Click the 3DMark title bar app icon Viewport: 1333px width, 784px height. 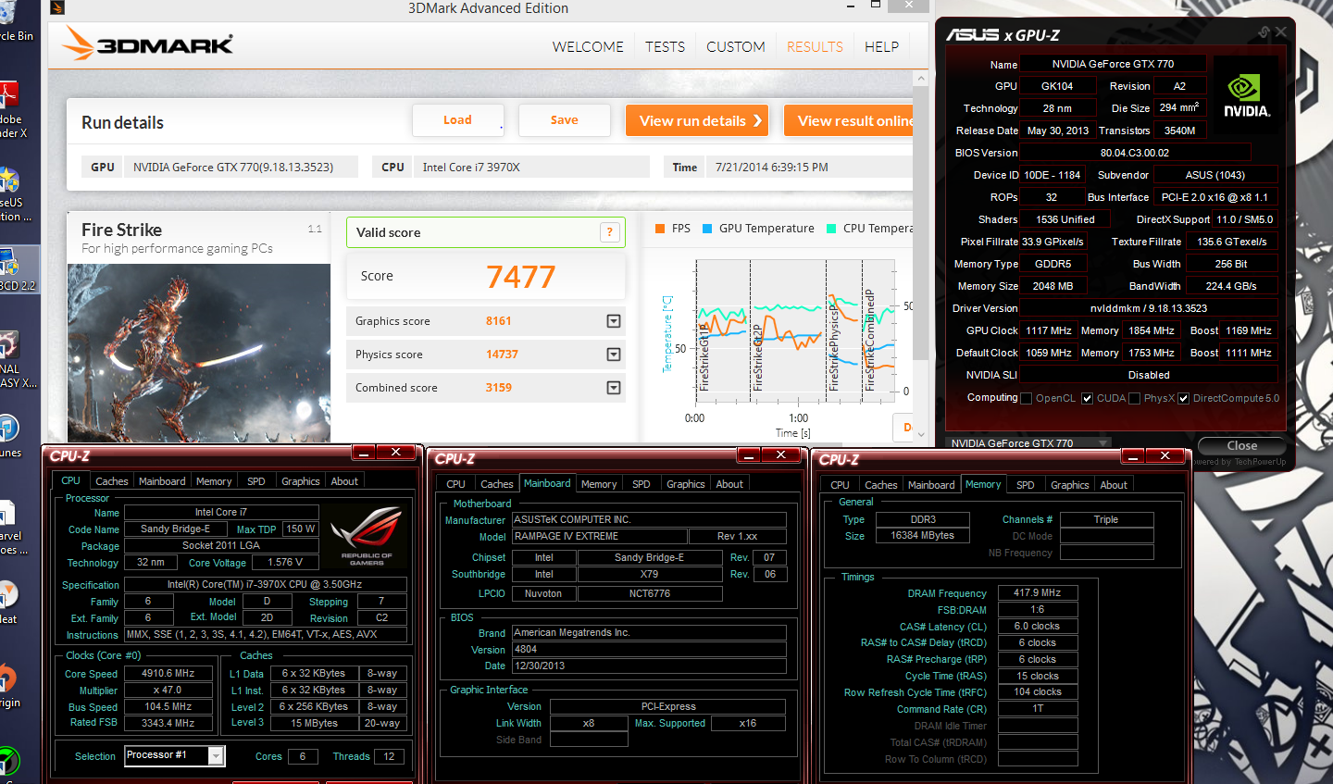tap(57, 7)
